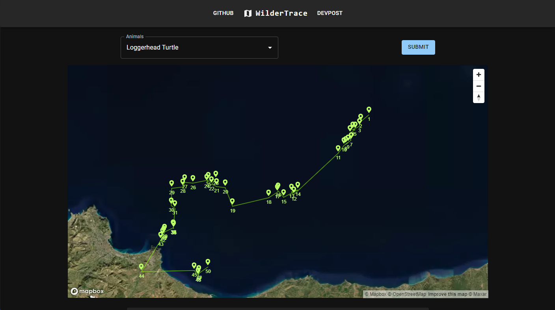Select map marker number 29
This screenshot has width=555, height=310.
point(171,183)
